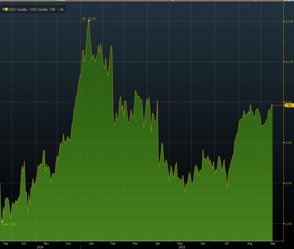Select the Jan month label on x-axis
The image size is (294, 249).
(91, 243)
